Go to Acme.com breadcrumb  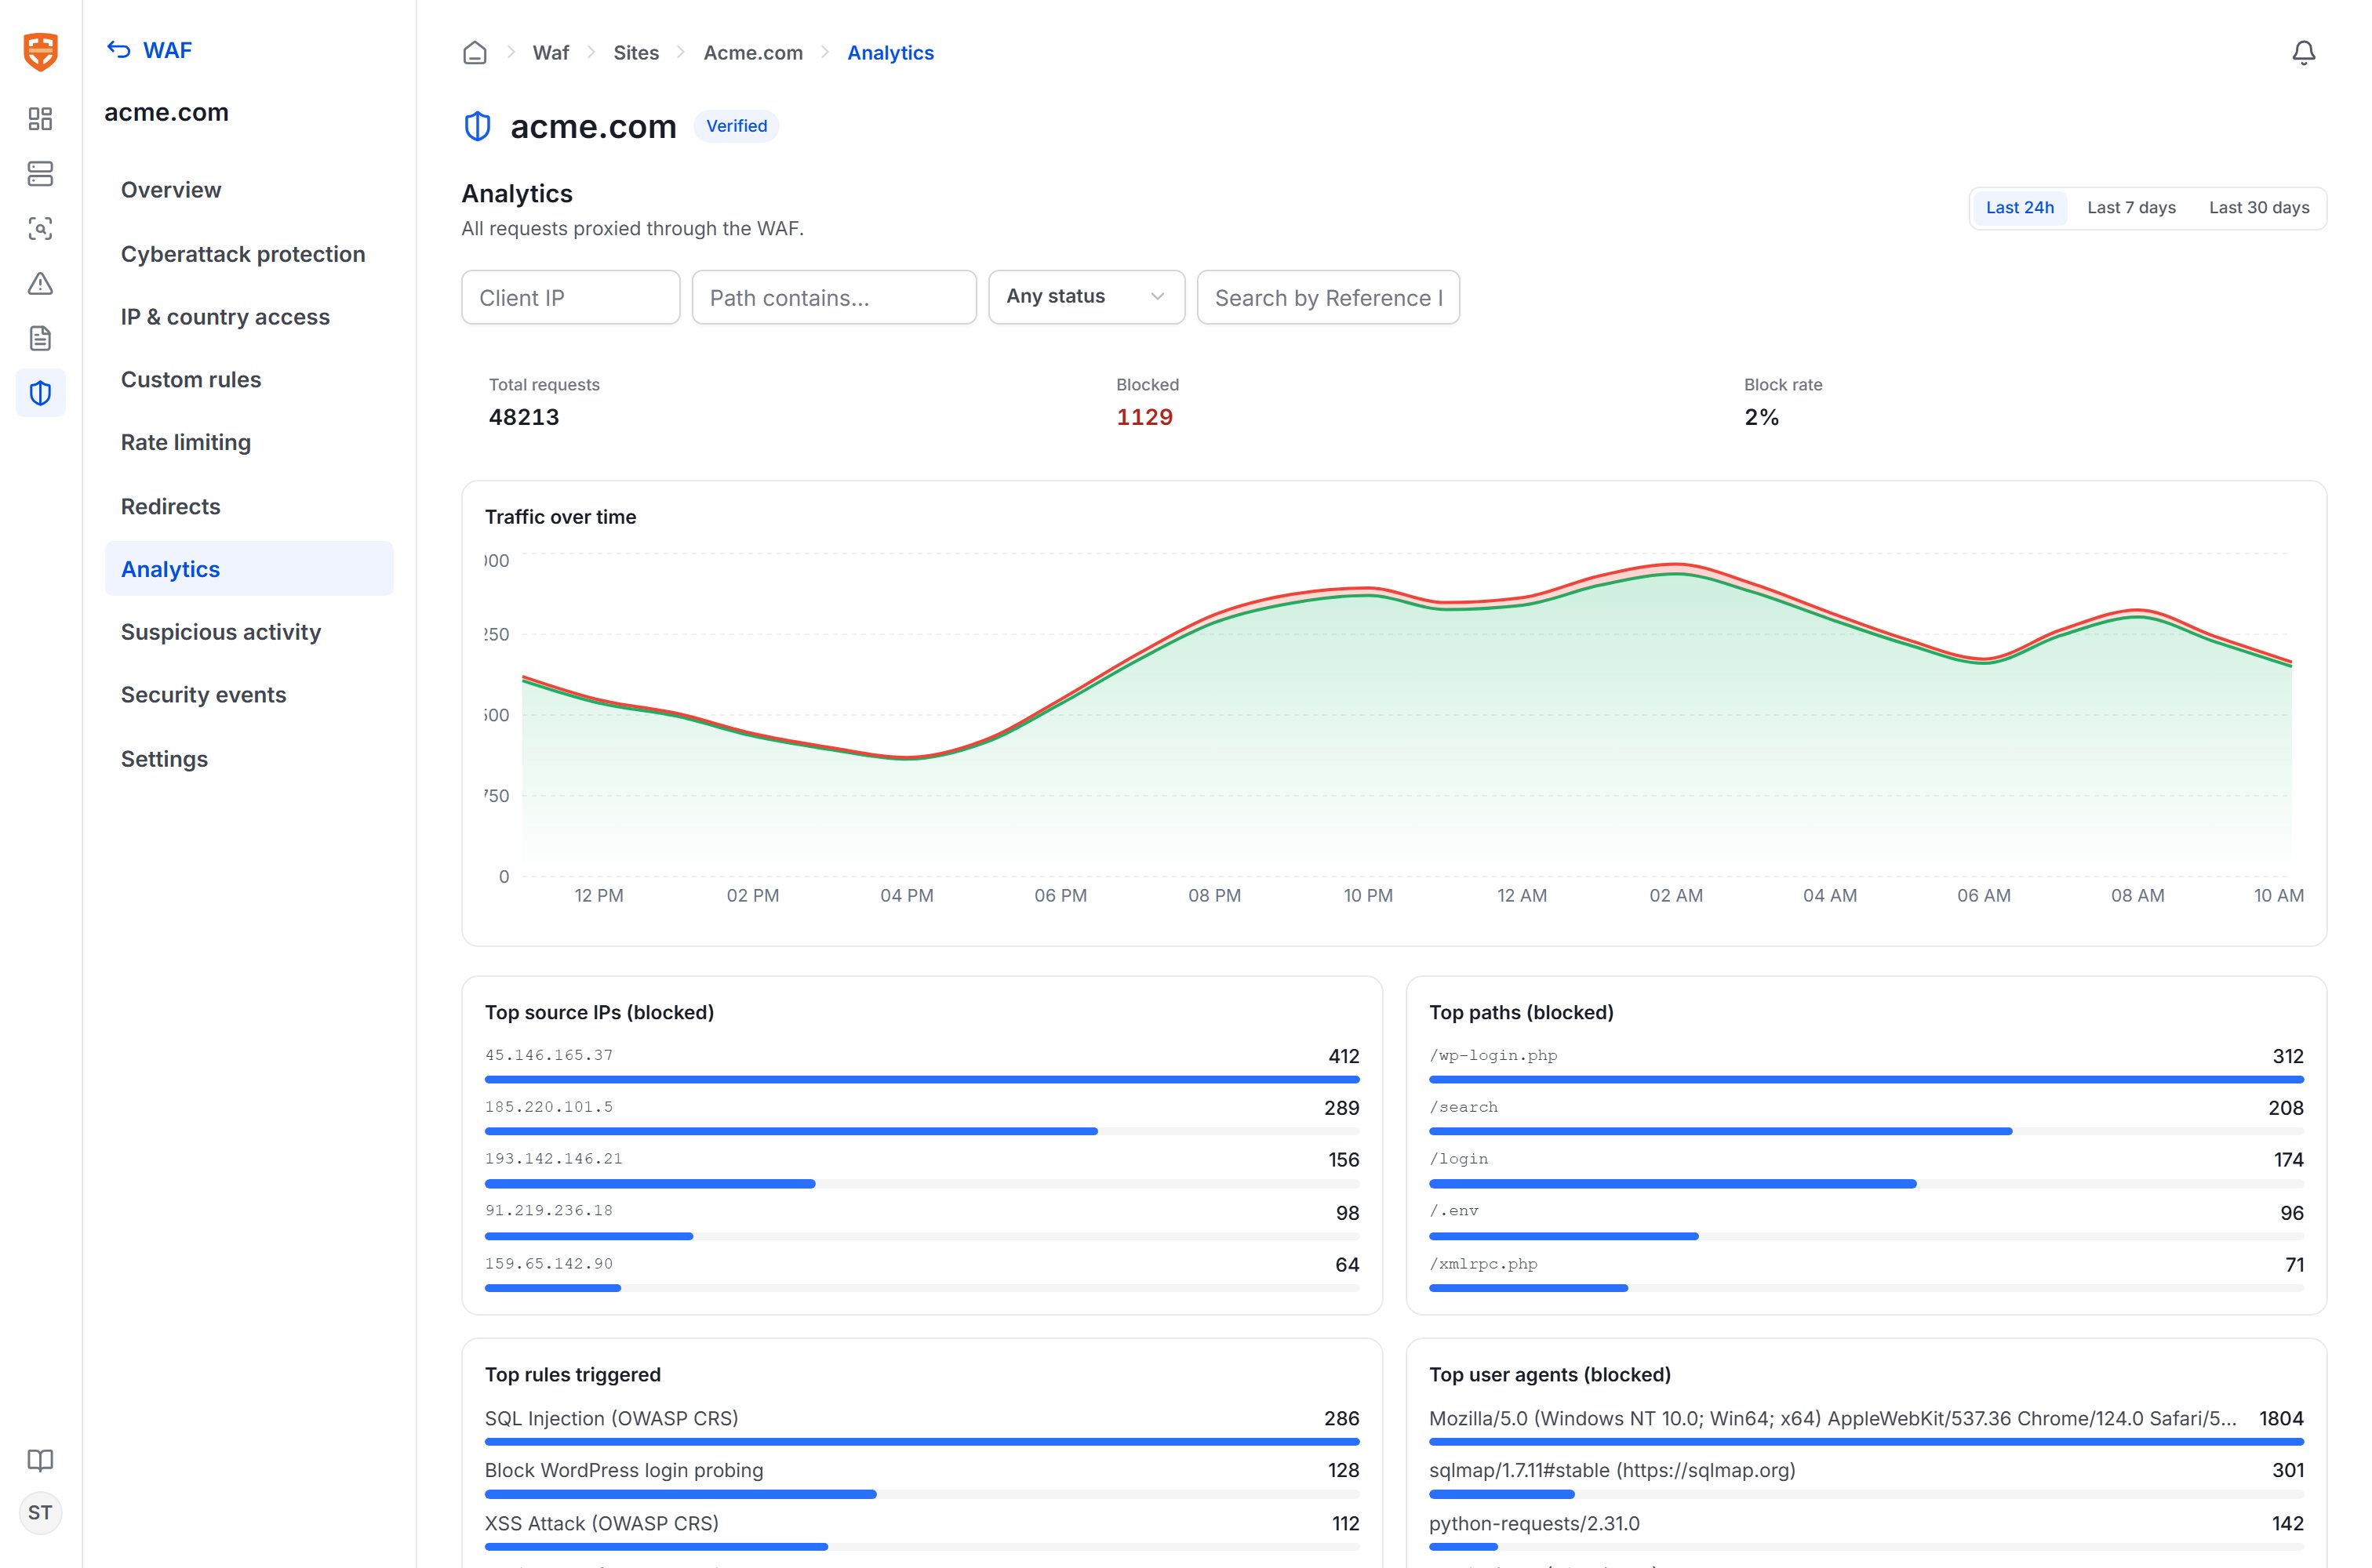(753, 53)
